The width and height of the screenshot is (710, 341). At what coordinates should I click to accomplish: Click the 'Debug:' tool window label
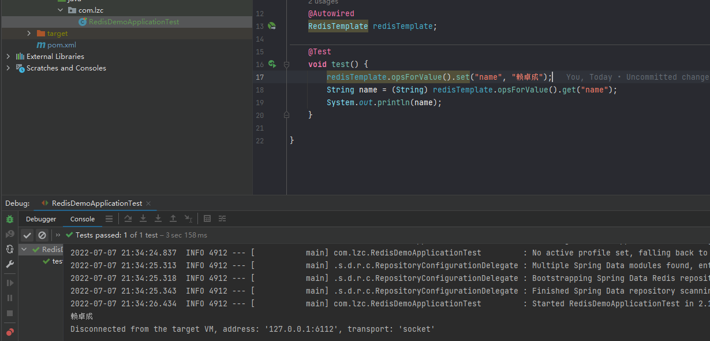17,203
